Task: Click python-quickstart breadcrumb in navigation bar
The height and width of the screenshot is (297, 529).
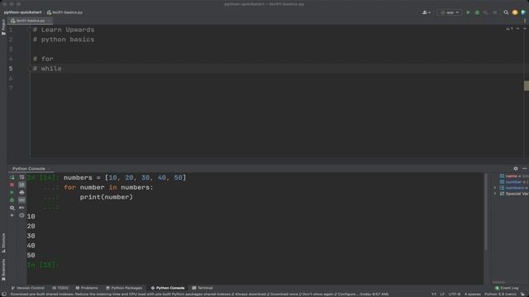Action: tap(22, 12)
